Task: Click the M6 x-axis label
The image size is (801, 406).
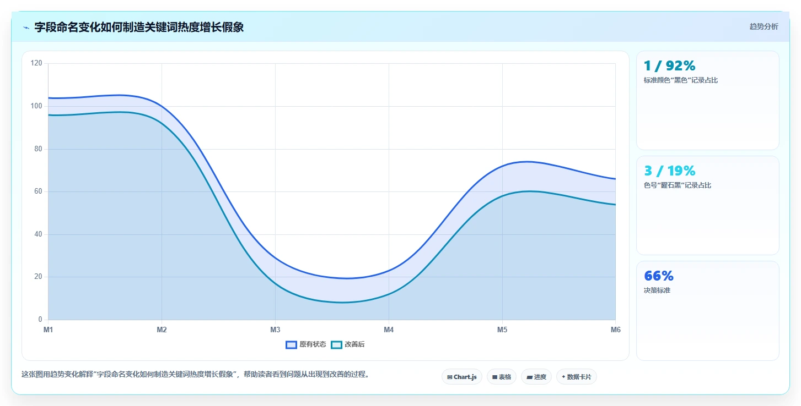Action: pyautogui.click(x=615, y=330)
